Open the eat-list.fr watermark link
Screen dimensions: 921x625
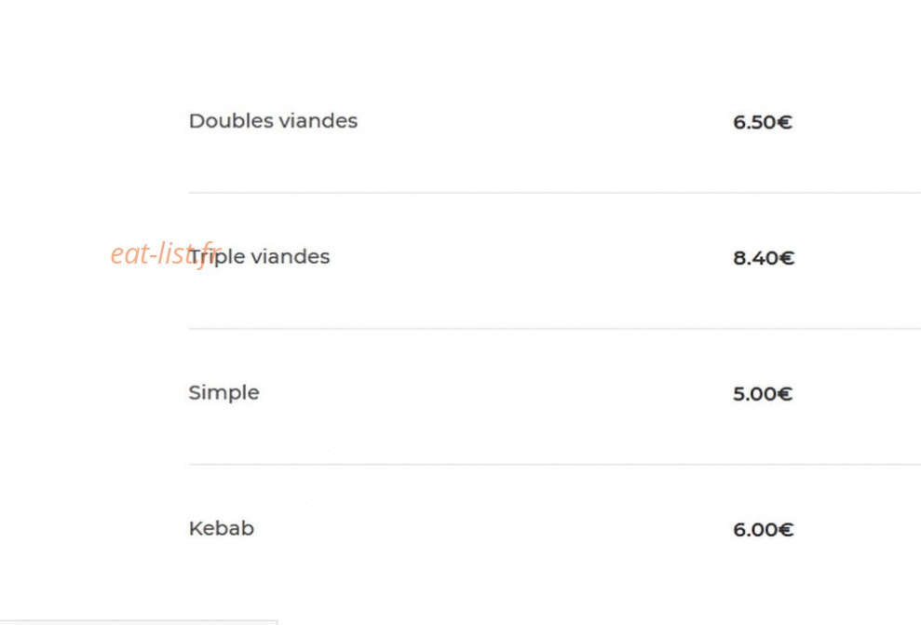[166, 254]
